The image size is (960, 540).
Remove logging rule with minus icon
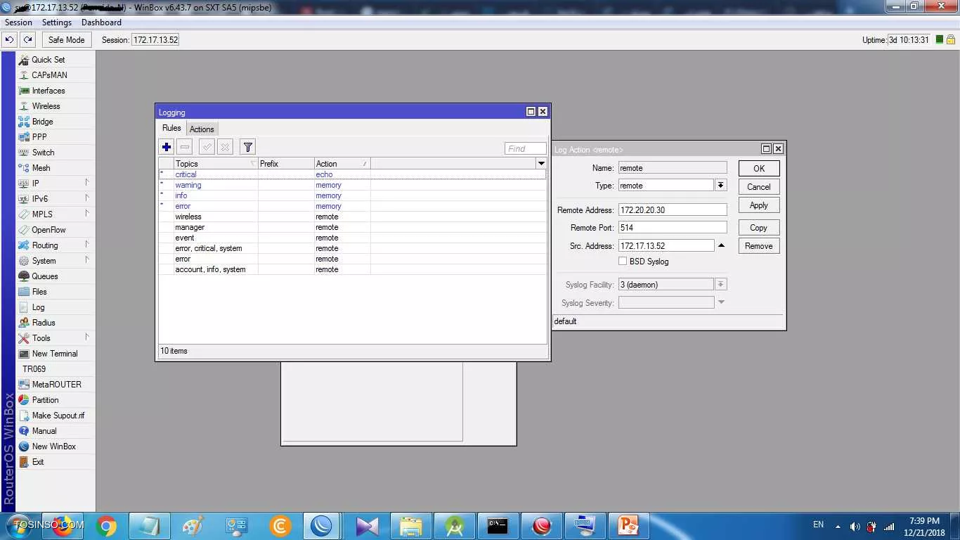[185, 147]
